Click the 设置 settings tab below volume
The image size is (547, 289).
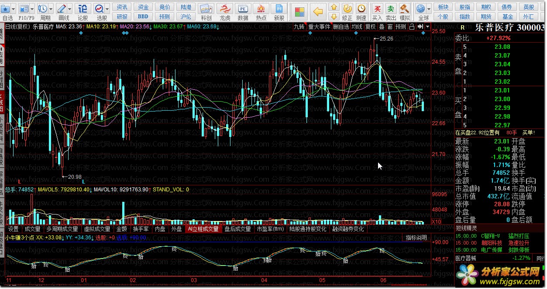pos(13,228)
